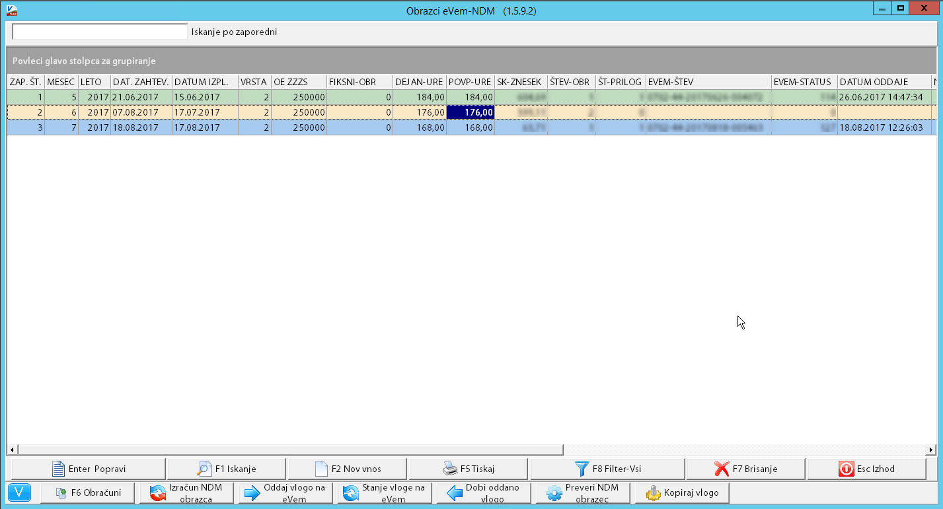Validate using Preveri NDM obrazec button
The image size is (943, 509).
pyautogui.click(x=583, y=493)
